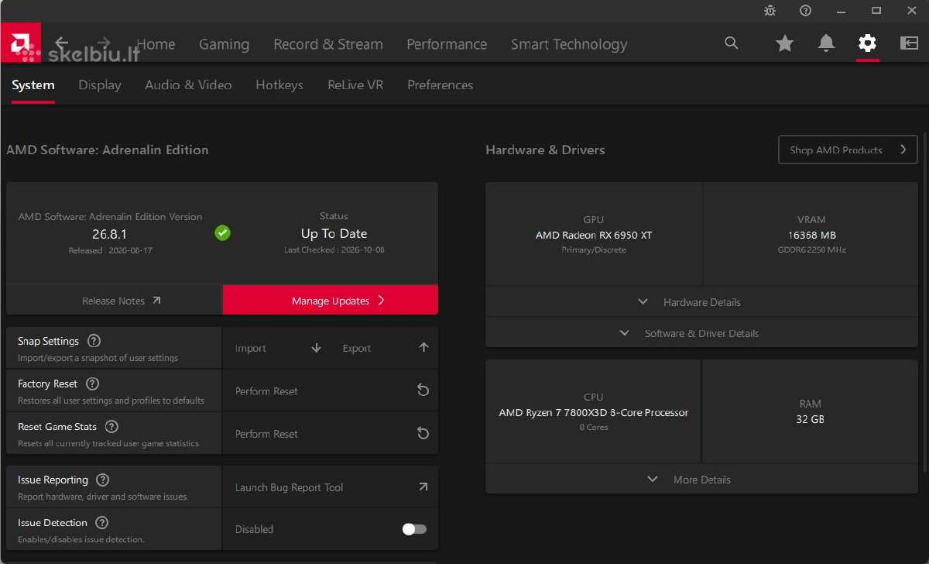Launch Bug Report Tool
Viewport: 929px width, 564px height.
pos(331,487)
